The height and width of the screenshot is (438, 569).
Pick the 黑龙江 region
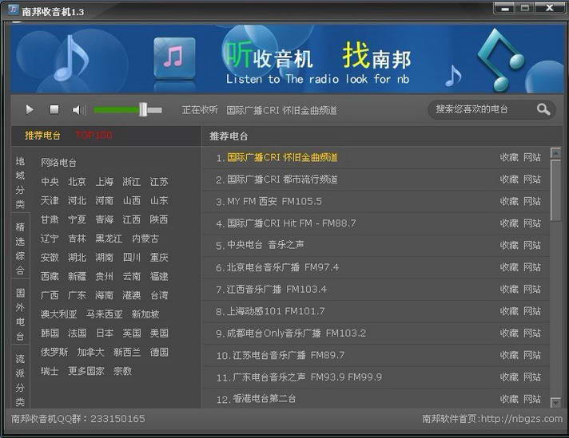coord(109,239)
